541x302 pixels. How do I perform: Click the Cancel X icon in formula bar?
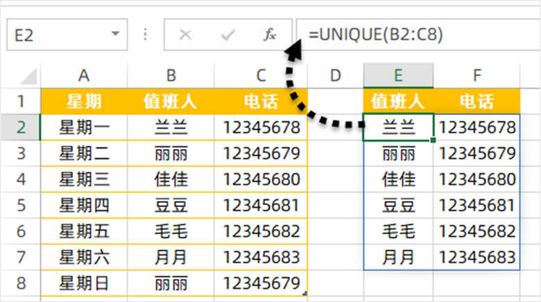(185, 35)
